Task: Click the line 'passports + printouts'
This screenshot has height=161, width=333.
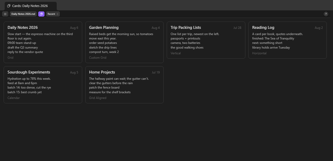Action: pos(185,38)
